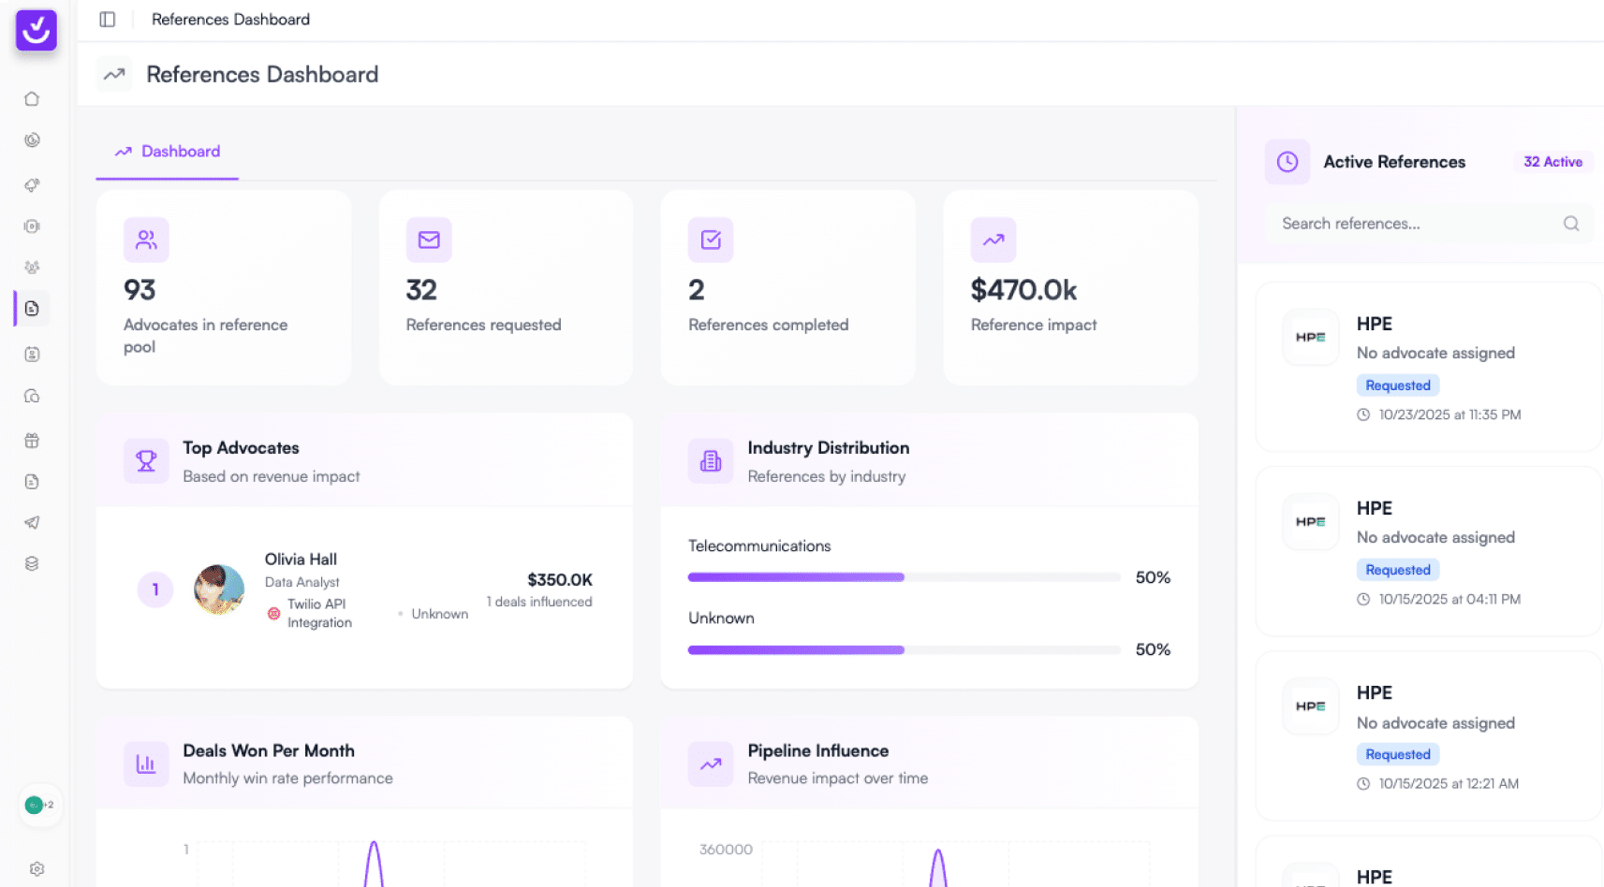Open the References completed card
This screenshot has height=887, width=1604.
(x=787, y=288)
